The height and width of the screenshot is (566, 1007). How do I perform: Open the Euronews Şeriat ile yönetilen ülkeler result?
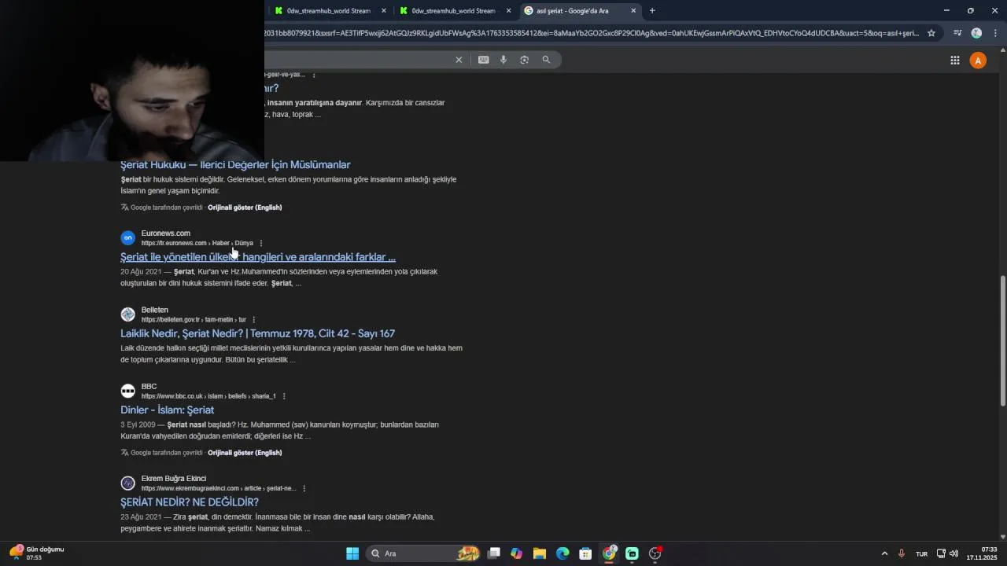pos(258,257)
